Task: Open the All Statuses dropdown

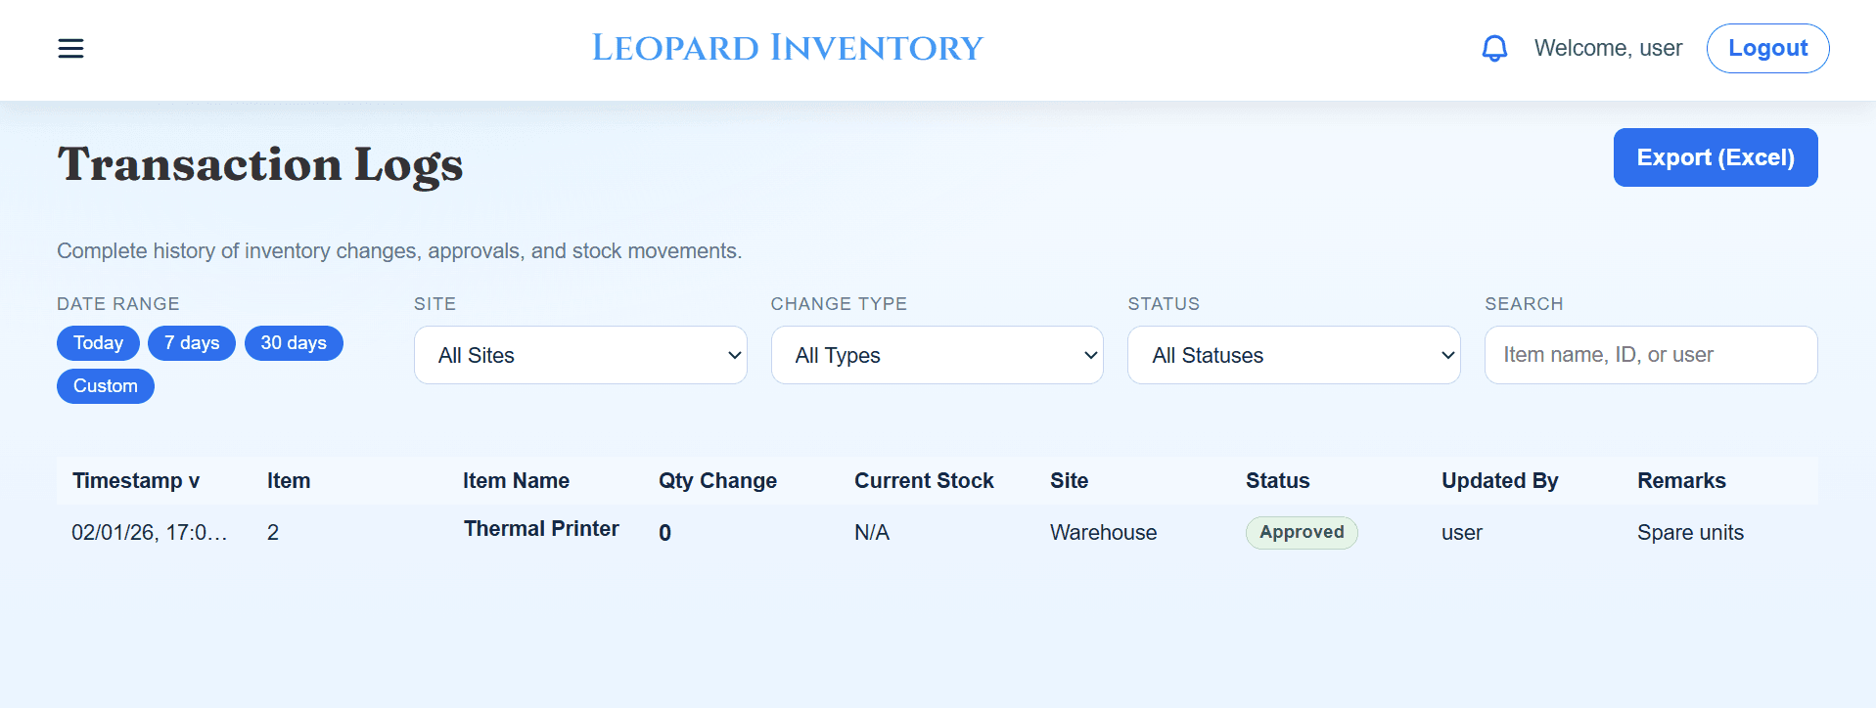Action: [1293, 355]
